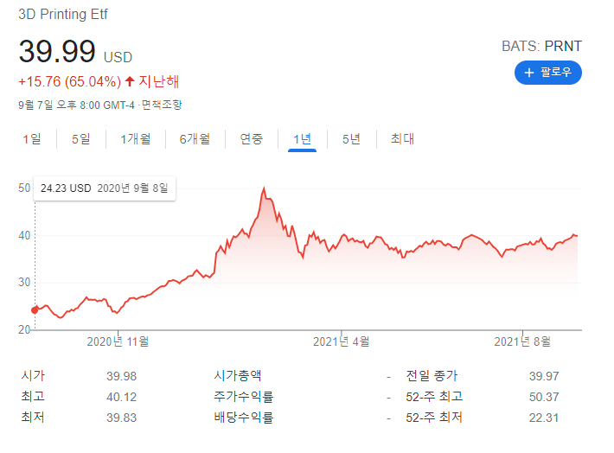Click the +15.76 (65.04%) change text
This screenshot has height=453, width=614.
pos(70,82)
